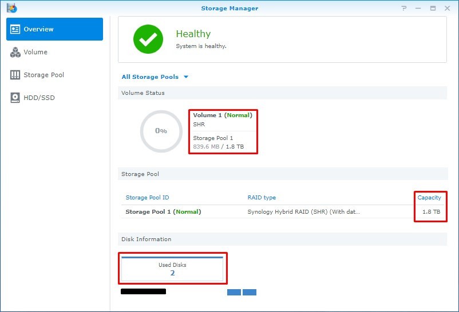459x312 pixels.
Task: Go to the Storage Pool section
Action: click(x=54, y=75)
